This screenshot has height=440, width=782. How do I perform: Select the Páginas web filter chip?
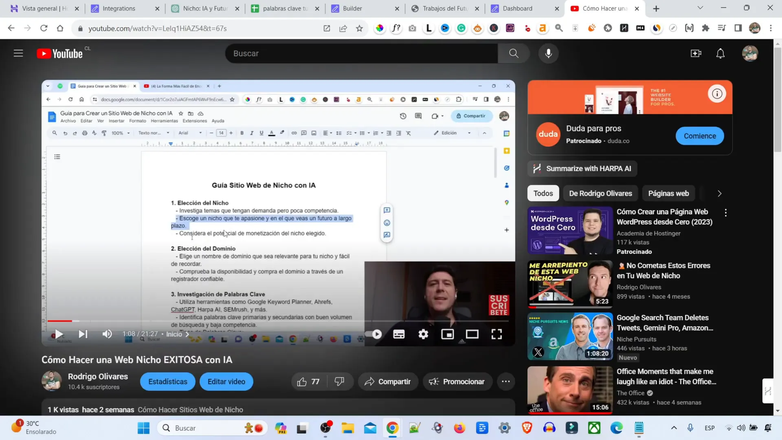point(668,193)
